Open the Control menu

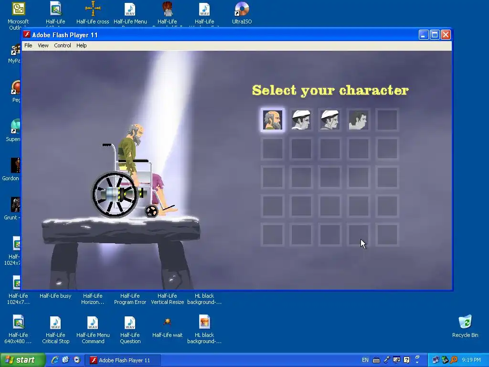click(x=63, y=45)
